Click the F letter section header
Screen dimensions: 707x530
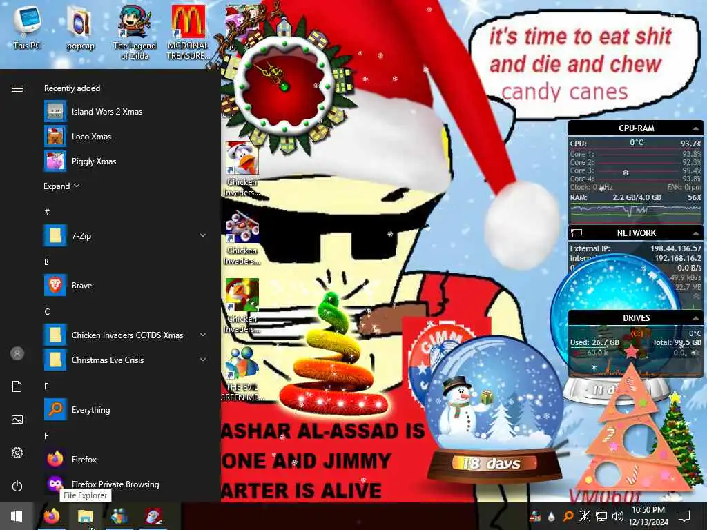click(46, 435)
